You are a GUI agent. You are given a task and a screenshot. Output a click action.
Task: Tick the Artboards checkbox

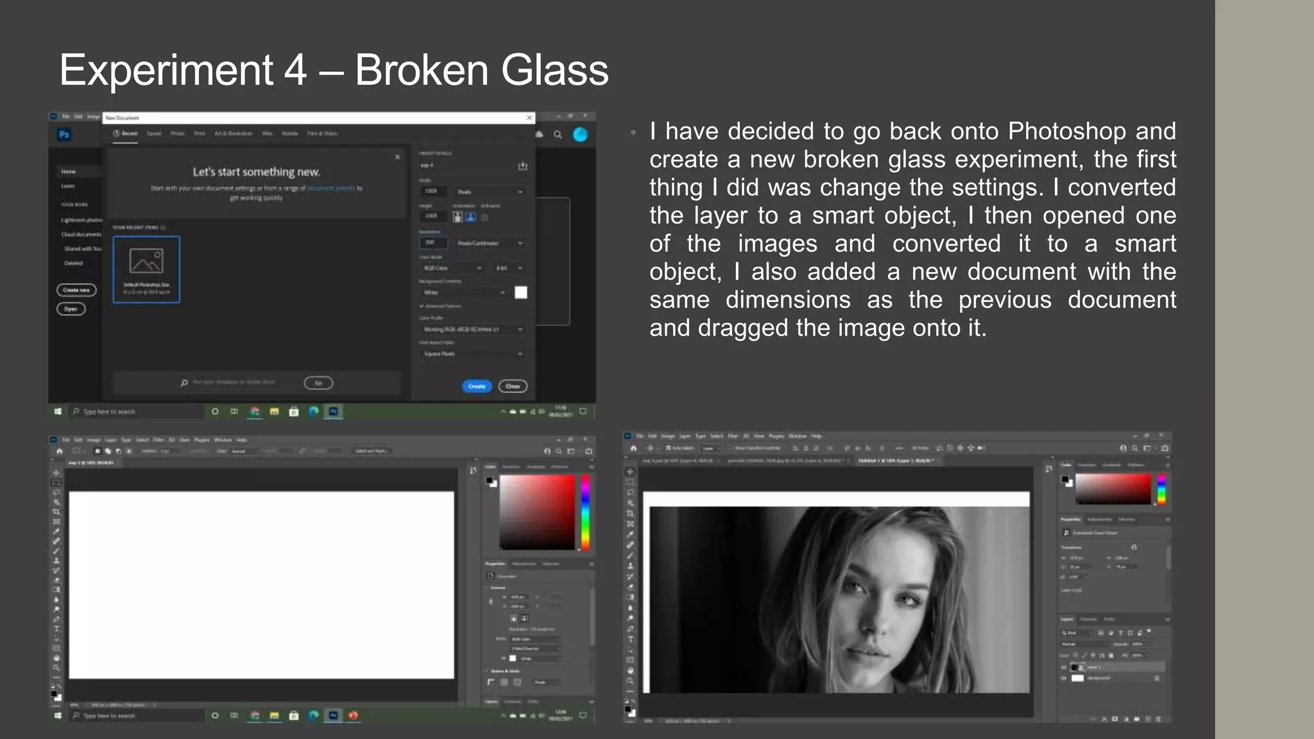[485, 217]
